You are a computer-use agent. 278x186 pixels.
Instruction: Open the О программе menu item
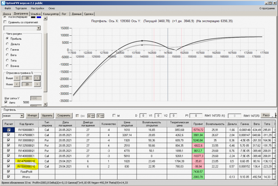[267, 8]
